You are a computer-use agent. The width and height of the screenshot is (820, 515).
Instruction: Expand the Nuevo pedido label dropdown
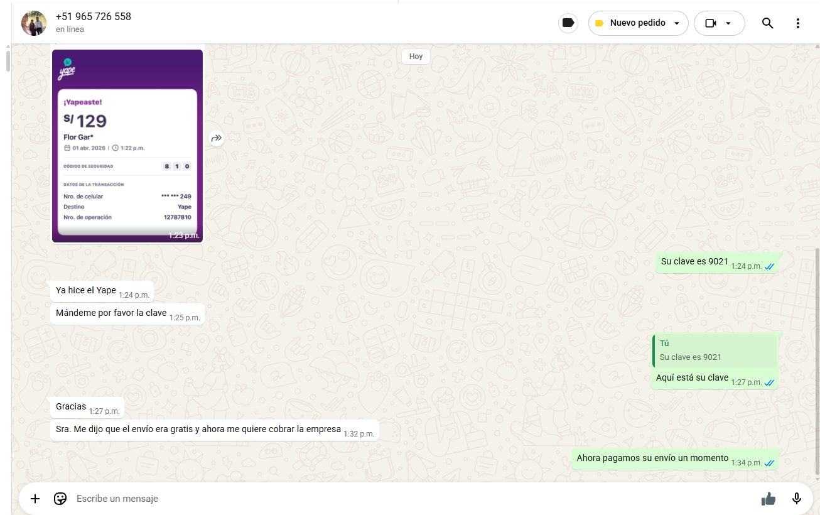(x=677, y=23)
